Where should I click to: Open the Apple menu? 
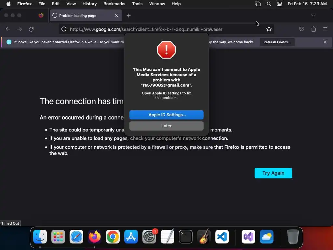[x=8, y=4]
